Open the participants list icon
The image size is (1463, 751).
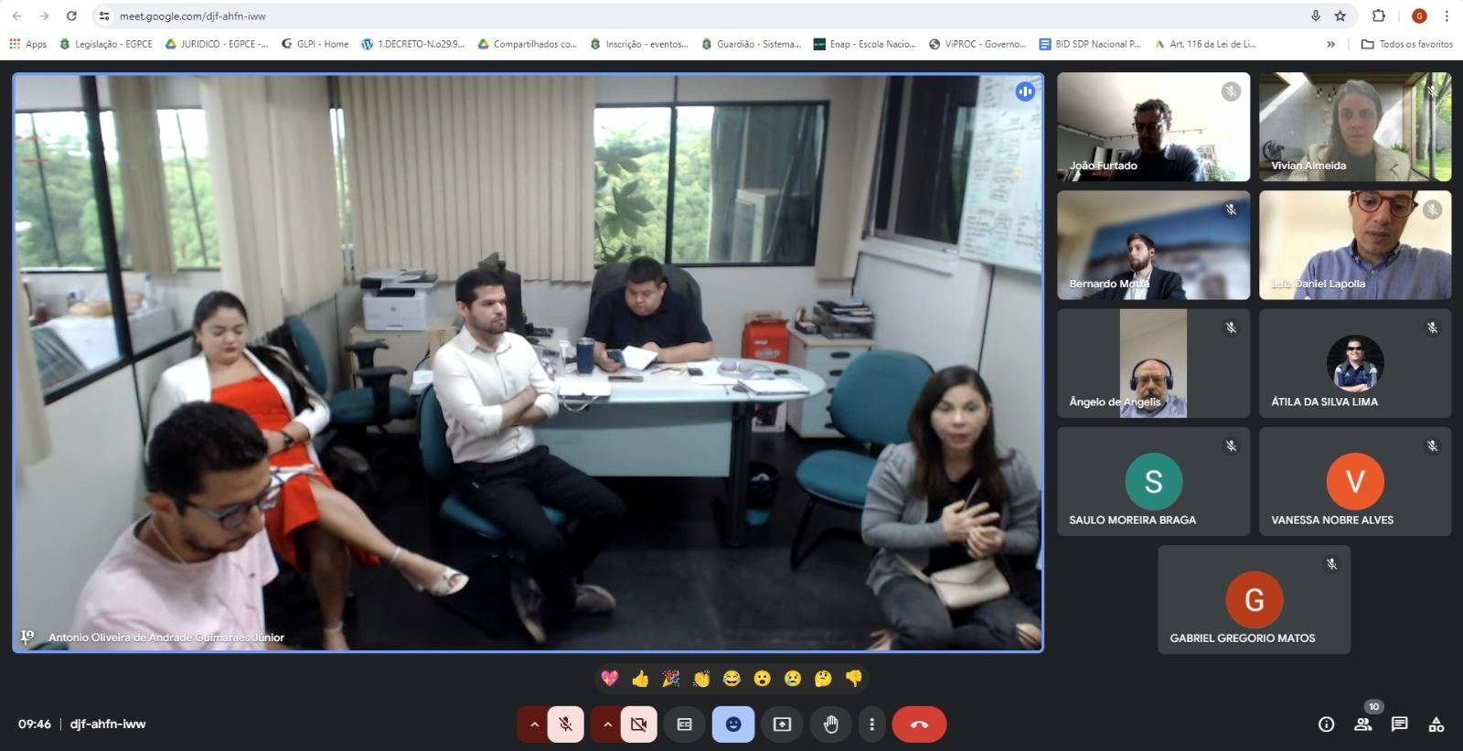[1362, 724]
